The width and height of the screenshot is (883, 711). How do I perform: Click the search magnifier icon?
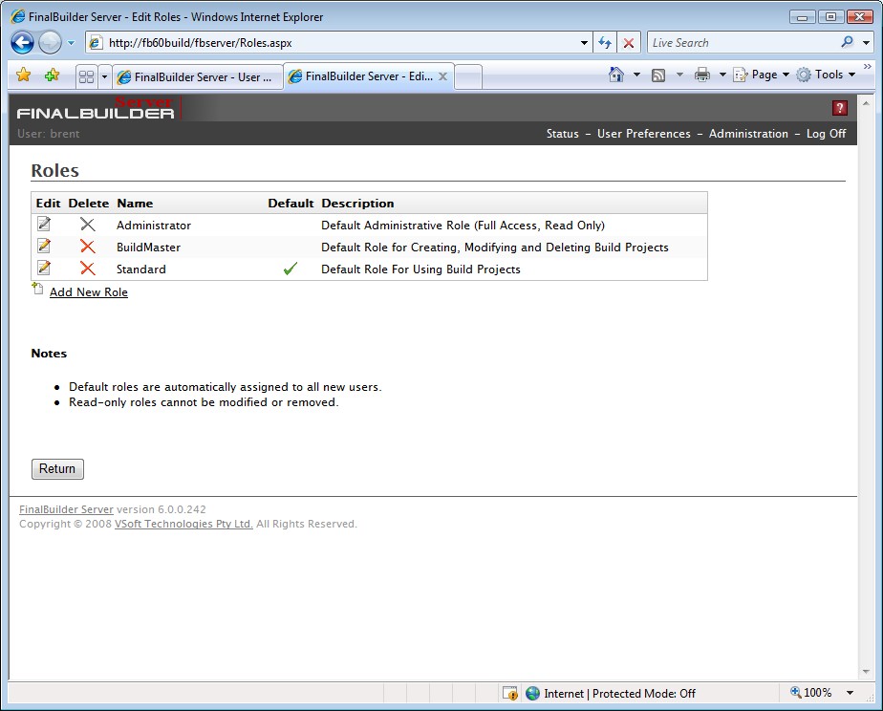pos(847,42)
